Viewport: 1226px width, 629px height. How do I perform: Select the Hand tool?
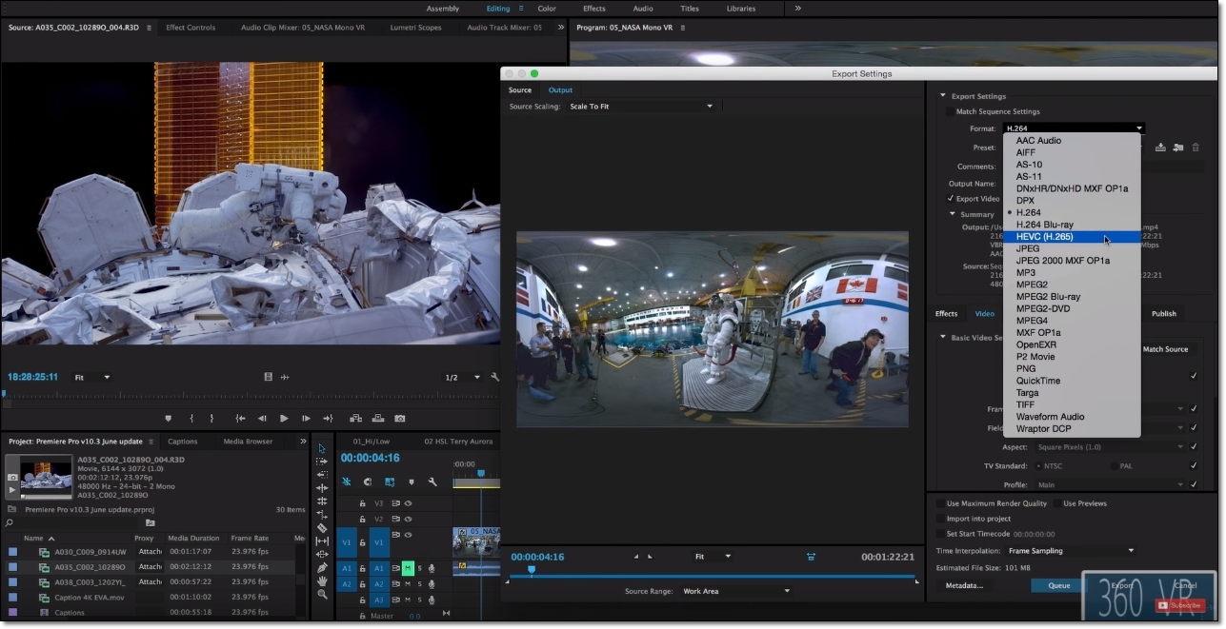322,581
